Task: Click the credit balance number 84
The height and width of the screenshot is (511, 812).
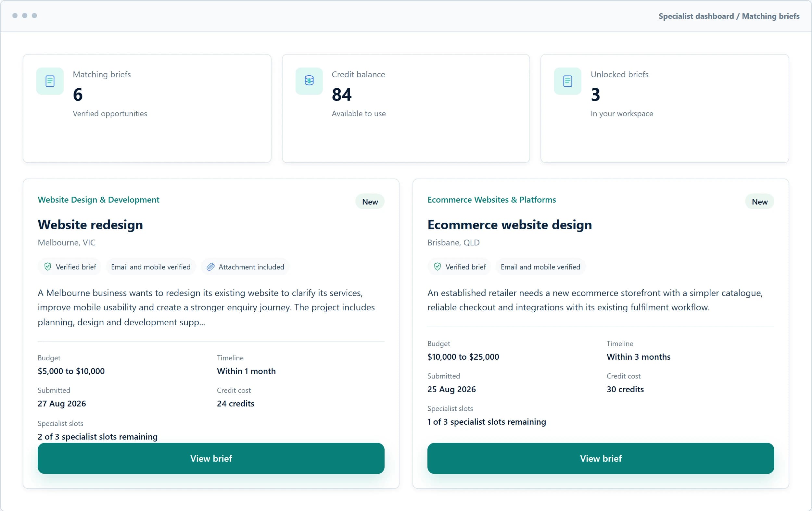Action: 341,94
